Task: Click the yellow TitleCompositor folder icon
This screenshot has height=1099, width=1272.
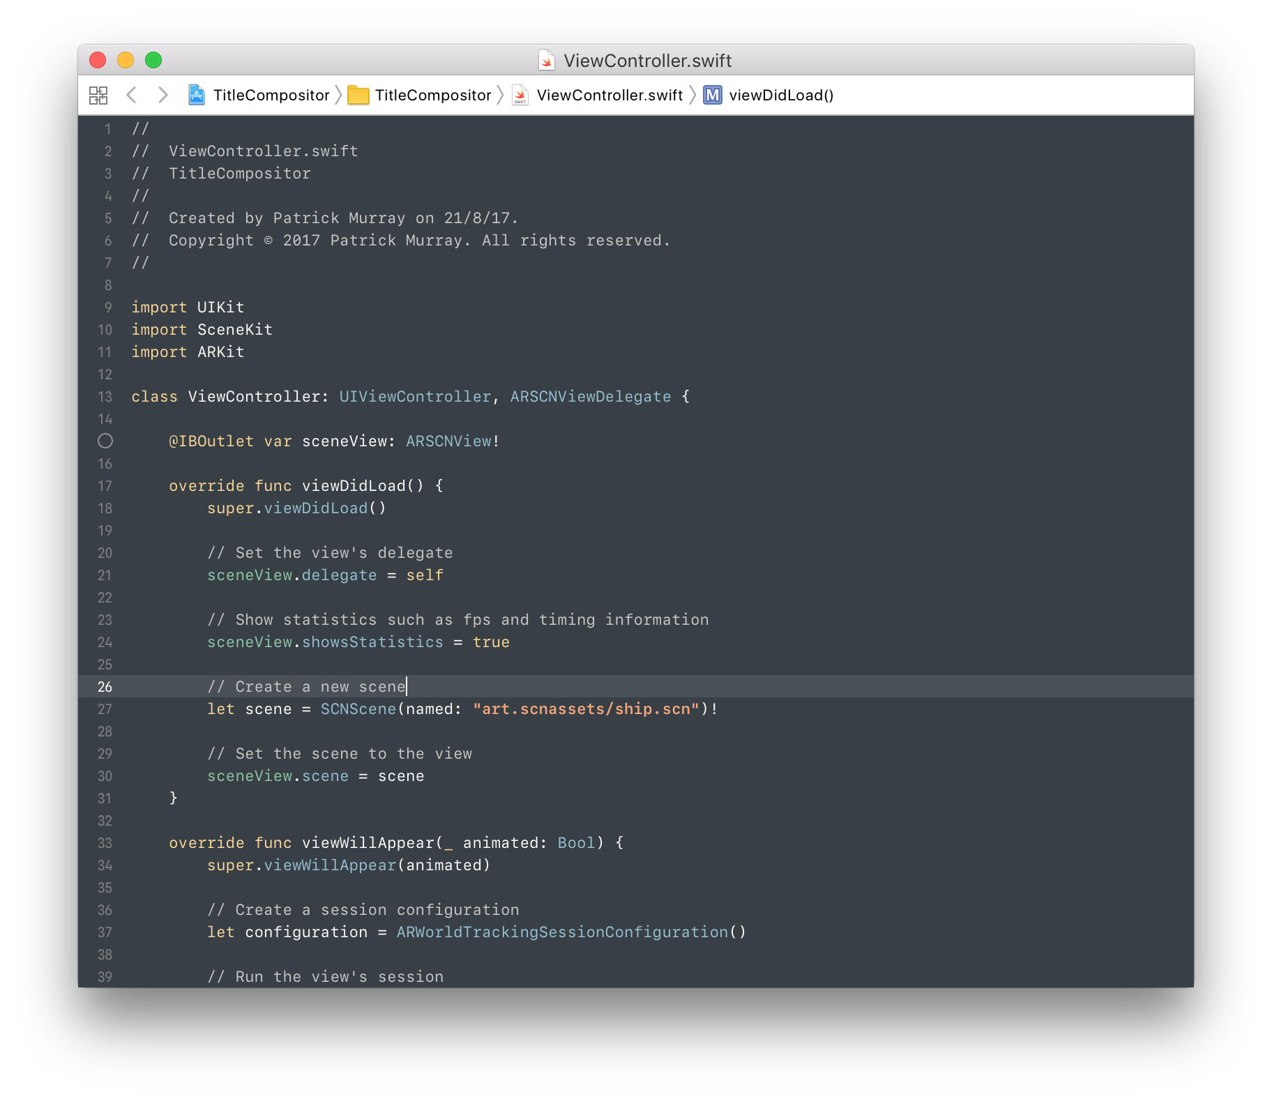Action: (x=358, y=95)
